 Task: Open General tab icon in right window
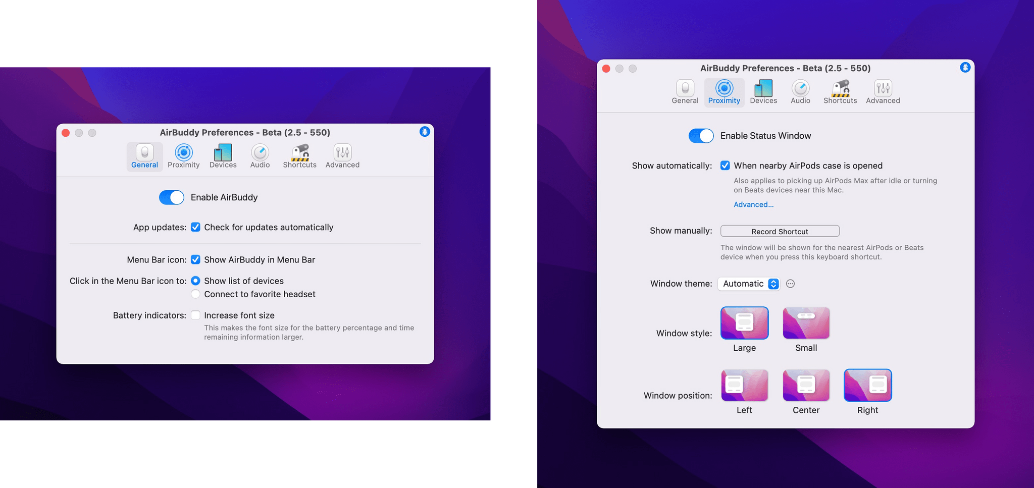click(x=685, y=88)
